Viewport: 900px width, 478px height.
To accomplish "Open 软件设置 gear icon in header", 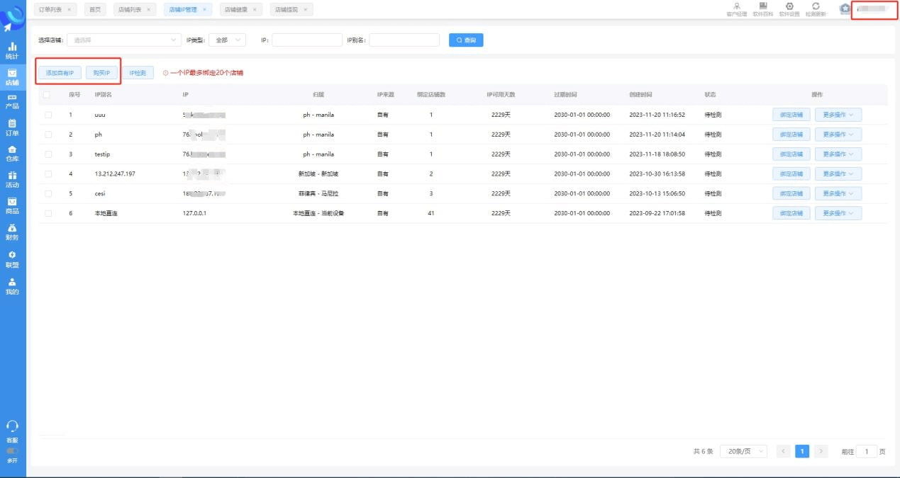I will click(789, 6).
